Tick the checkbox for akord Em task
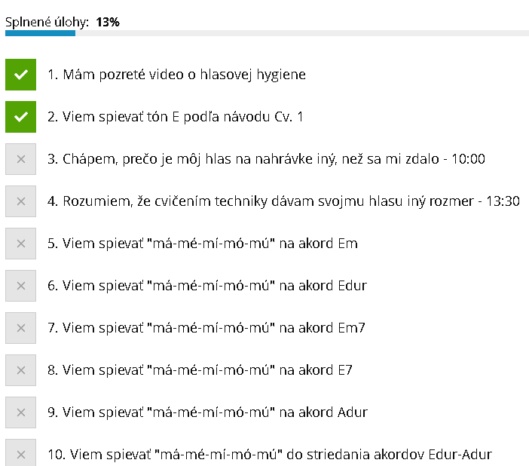 point(20,244)
